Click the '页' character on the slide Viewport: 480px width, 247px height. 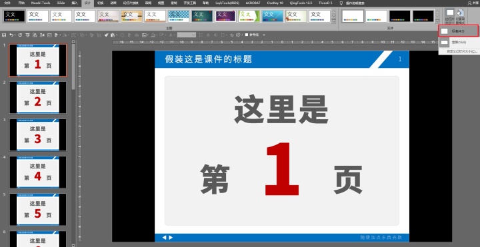click(x=348, y=180)
